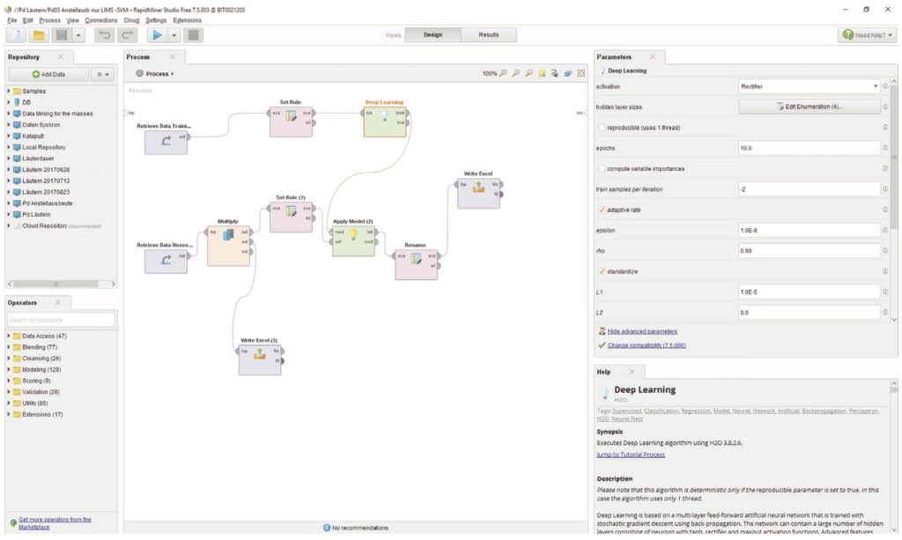Screen dimensions: 902x540
Task: Open the activation dropdown set to Rectifier
Action: coord(809,86)
